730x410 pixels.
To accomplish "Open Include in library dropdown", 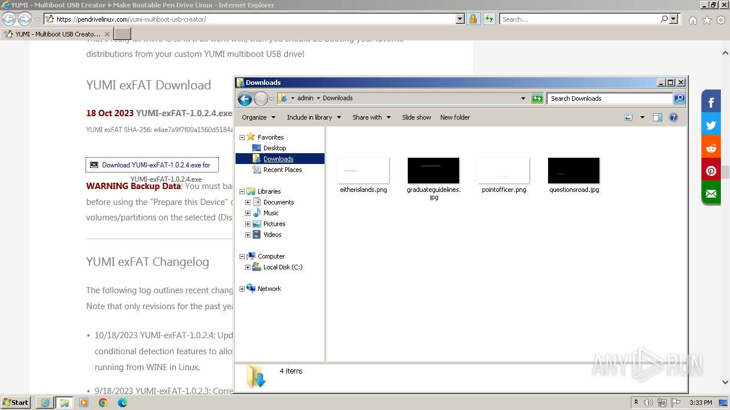I will [314, 117].
